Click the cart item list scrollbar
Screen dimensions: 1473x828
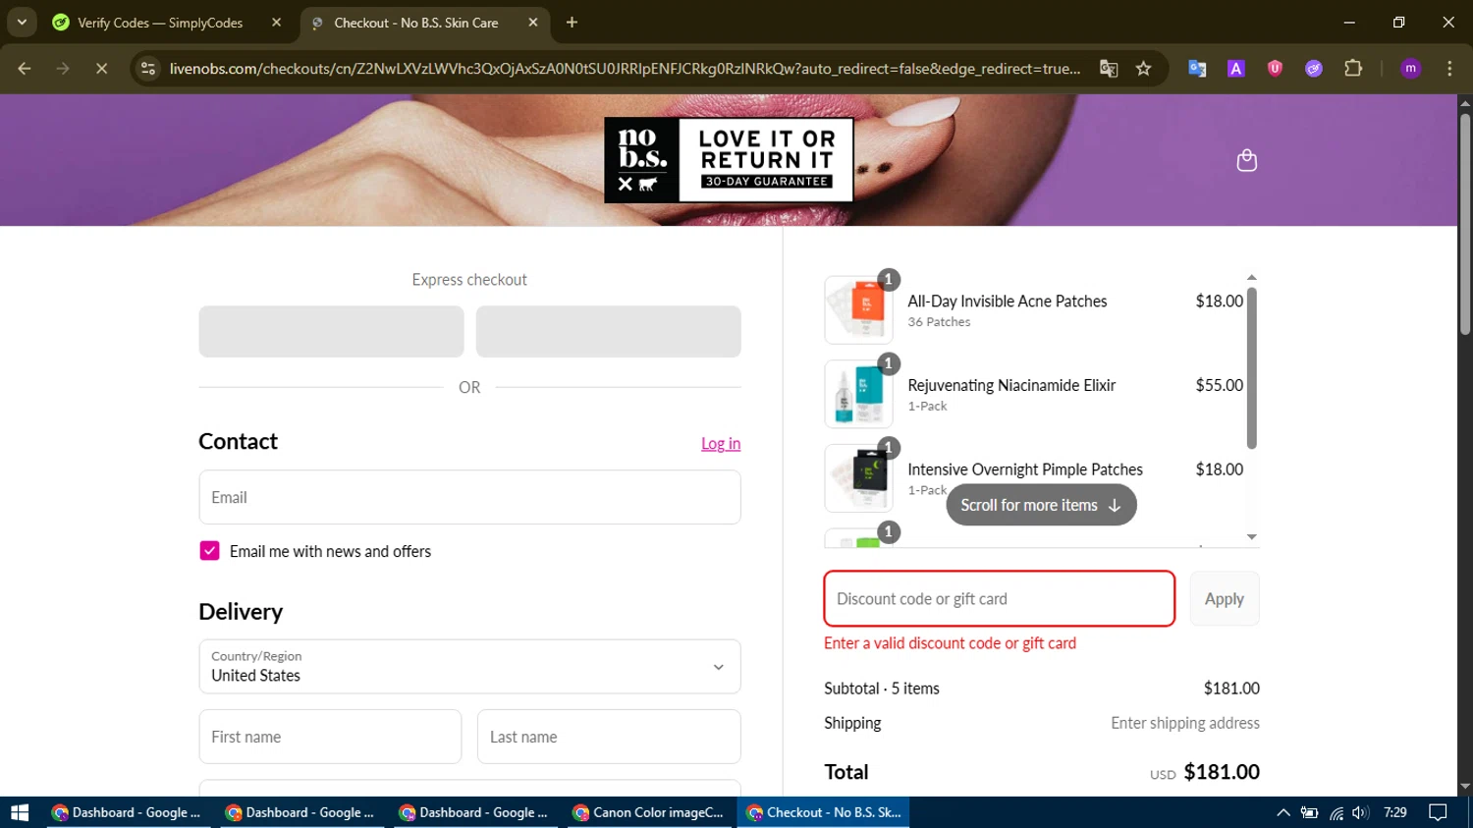pyautogui.click(x=1251, y=367)
